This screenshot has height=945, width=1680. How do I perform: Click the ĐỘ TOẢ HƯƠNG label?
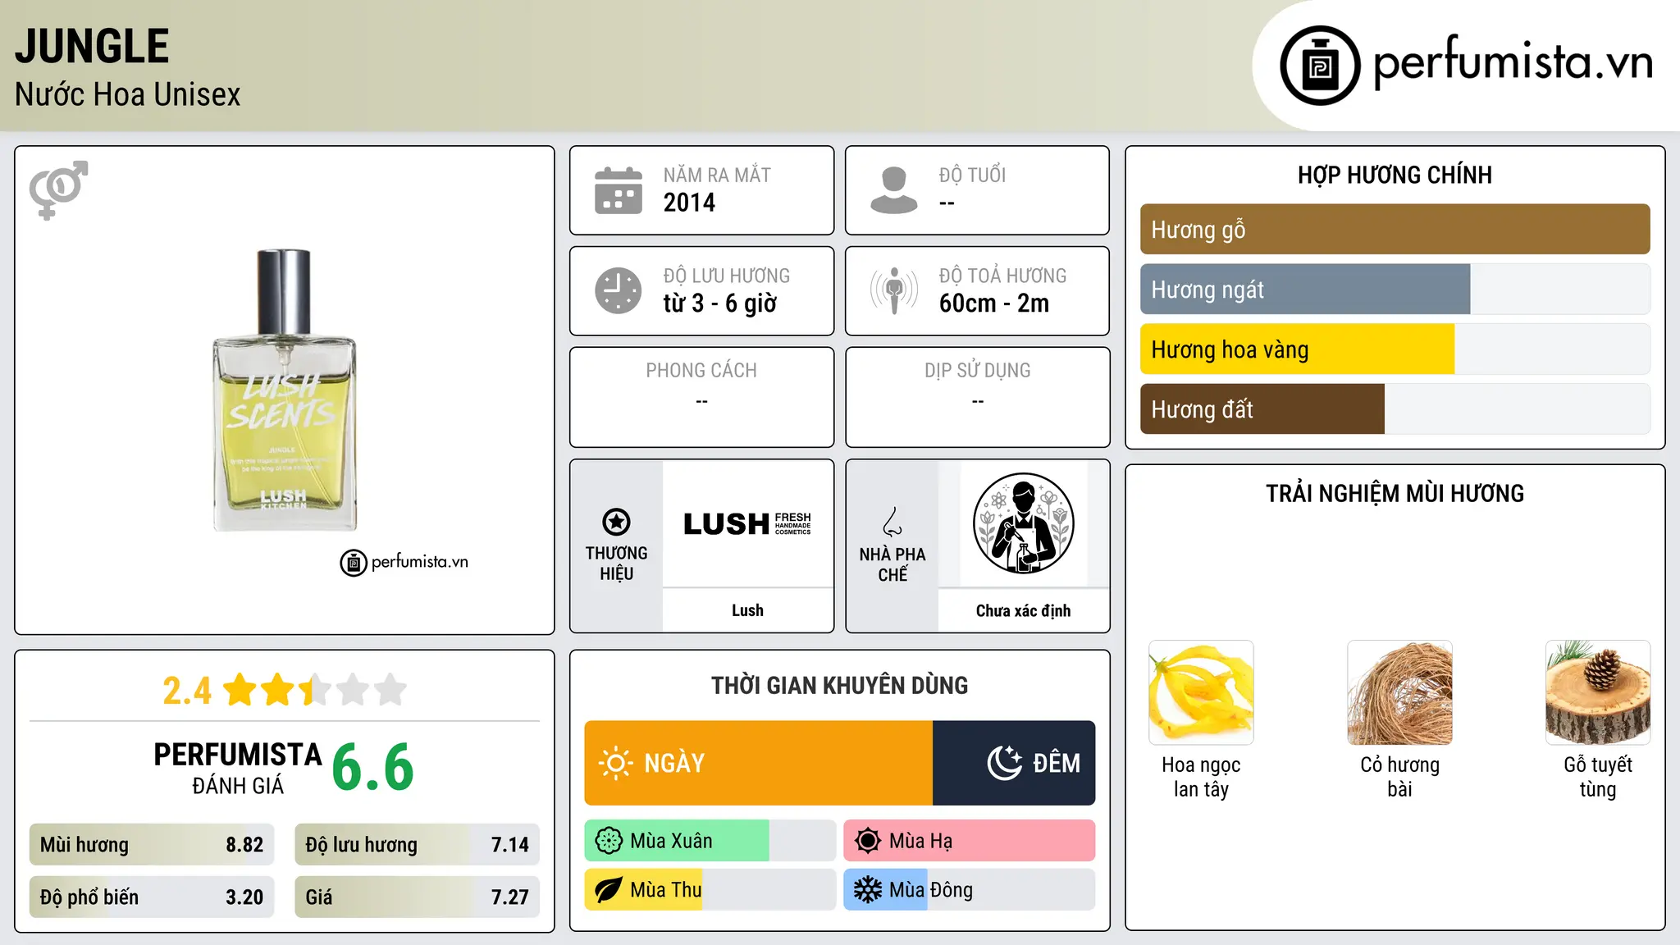1002,276
